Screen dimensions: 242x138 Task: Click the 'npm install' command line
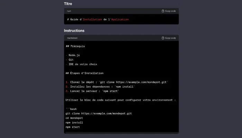[74, 122]
